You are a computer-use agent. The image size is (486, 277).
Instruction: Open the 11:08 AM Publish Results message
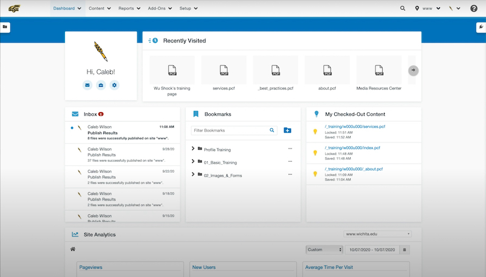pyautogui.click(x=123, y=132)
